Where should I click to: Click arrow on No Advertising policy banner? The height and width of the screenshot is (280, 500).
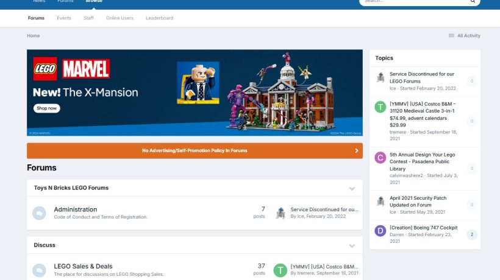point(357,151)
